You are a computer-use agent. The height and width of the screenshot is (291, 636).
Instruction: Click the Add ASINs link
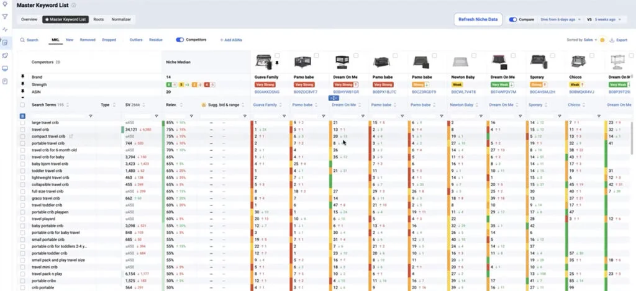(231, 40)
